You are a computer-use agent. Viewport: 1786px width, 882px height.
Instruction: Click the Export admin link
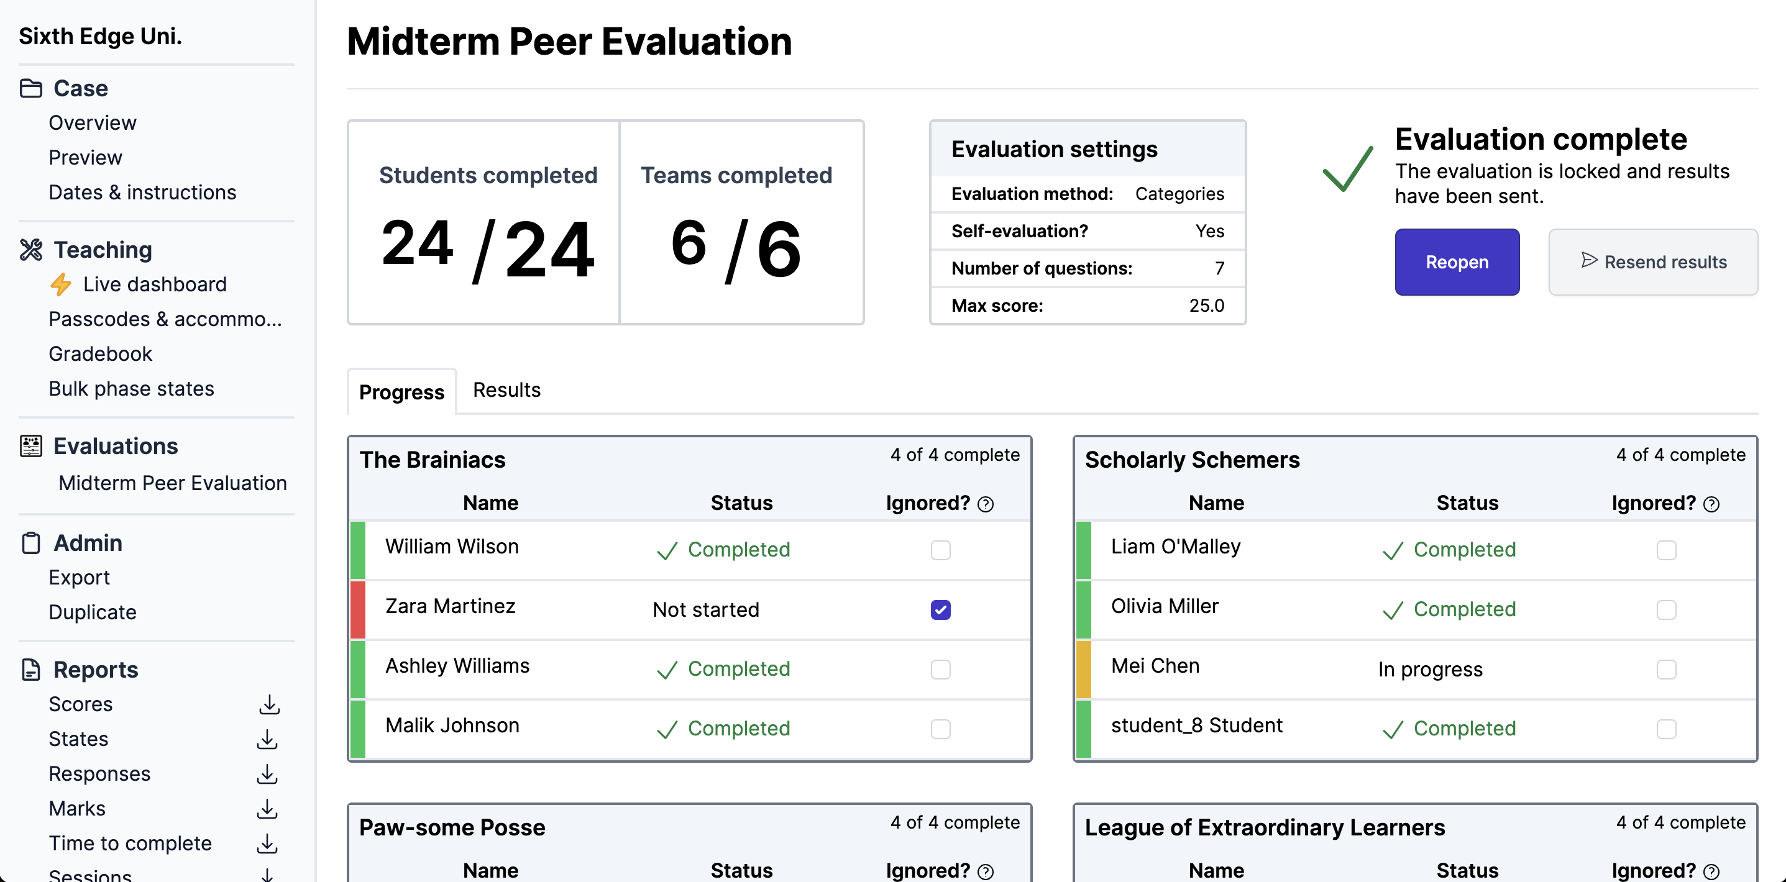pyautogui.click(x=79, y=578)
